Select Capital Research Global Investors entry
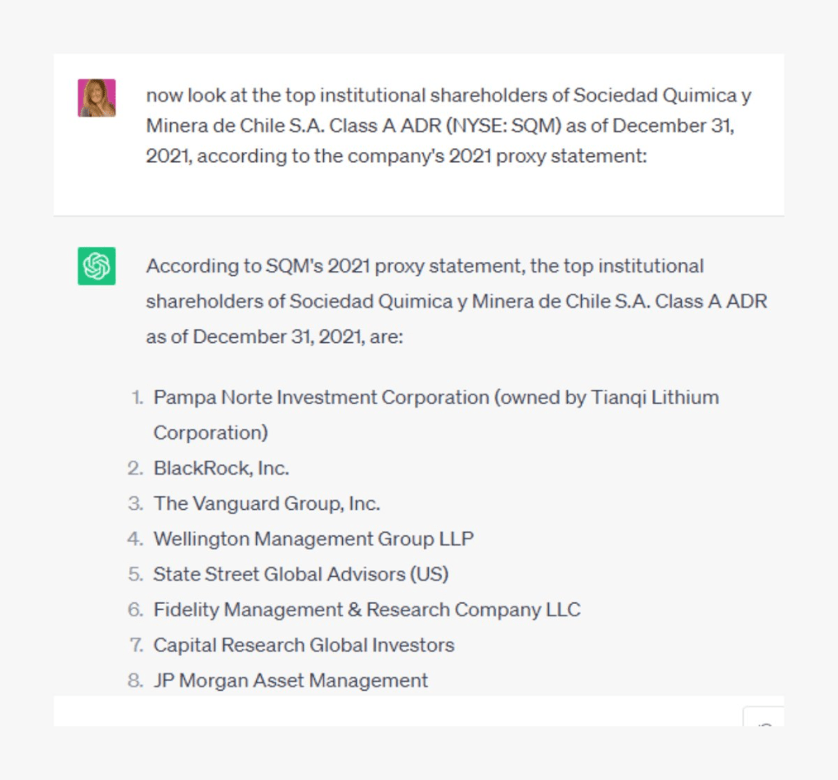 click(x=304, y=645)
